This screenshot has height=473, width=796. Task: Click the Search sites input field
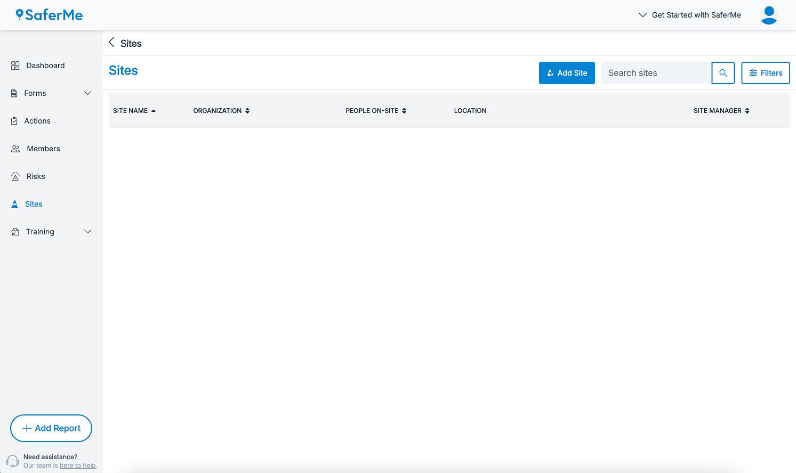[x=656, y=73]
